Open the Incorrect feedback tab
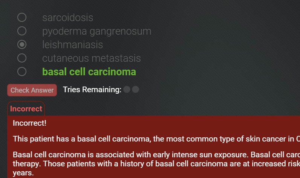The height and width of the screenshot is (178, 300). point(26,109)
